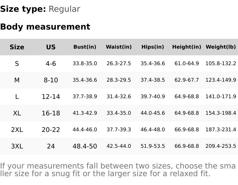238x185 pixels.
Task: Click the US column header
Action: point(51,47)
